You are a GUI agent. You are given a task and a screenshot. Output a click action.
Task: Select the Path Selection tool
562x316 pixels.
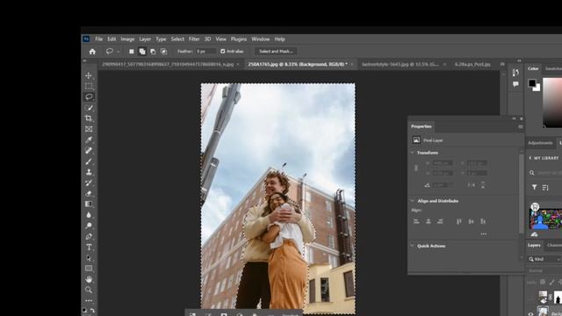89,258
